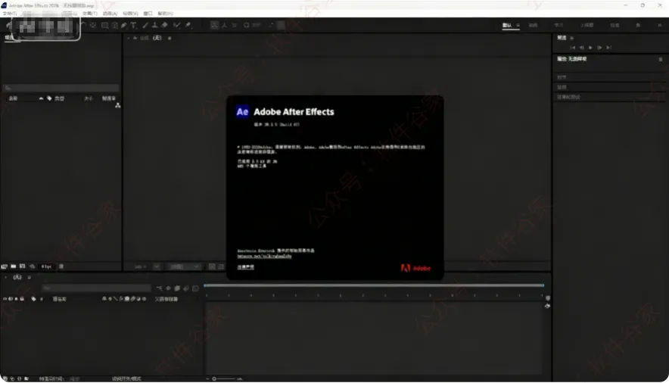Toggle the first pane switch at timeline bottom-left

(5, 378)
